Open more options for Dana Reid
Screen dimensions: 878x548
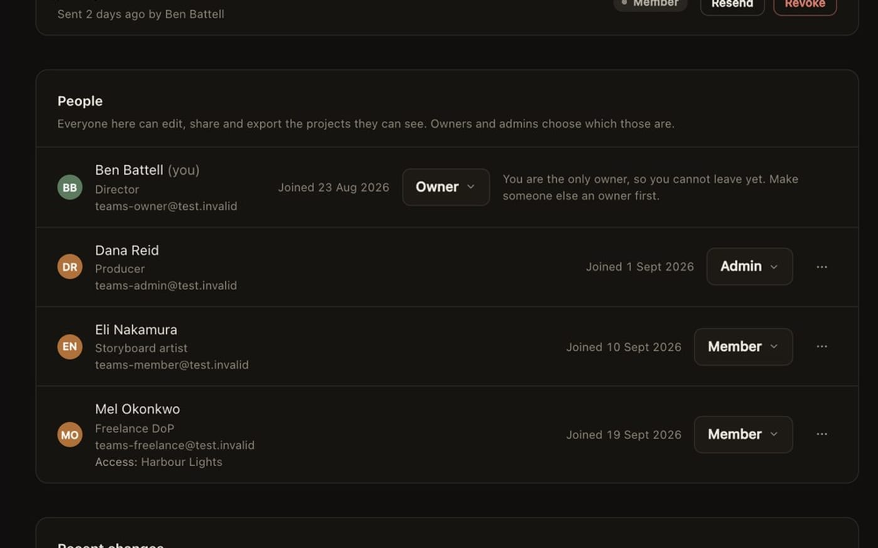click(x=822, y=267)
